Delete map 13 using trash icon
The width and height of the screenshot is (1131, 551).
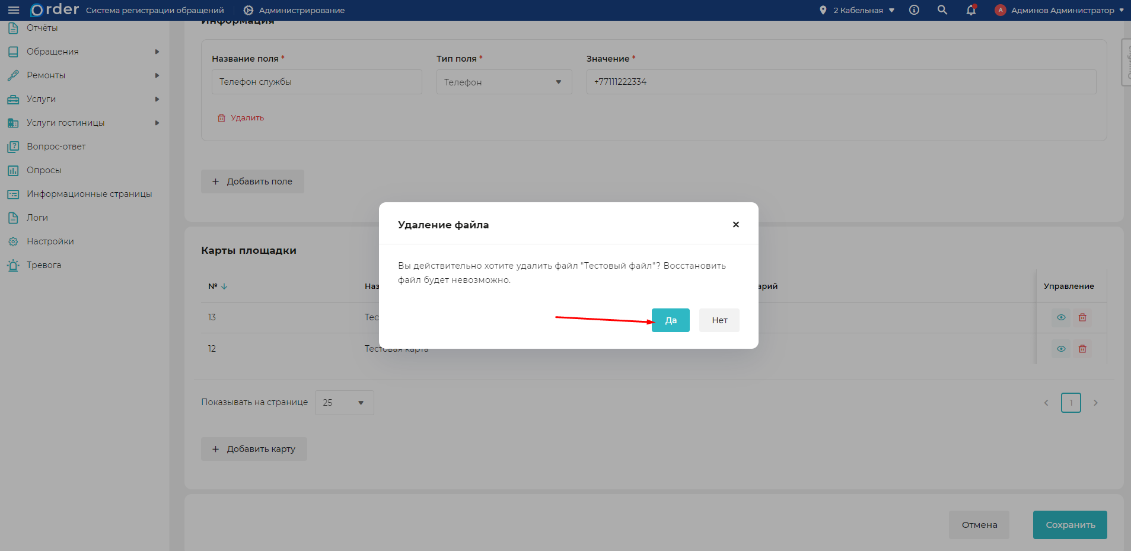(x=1082, y=317)
